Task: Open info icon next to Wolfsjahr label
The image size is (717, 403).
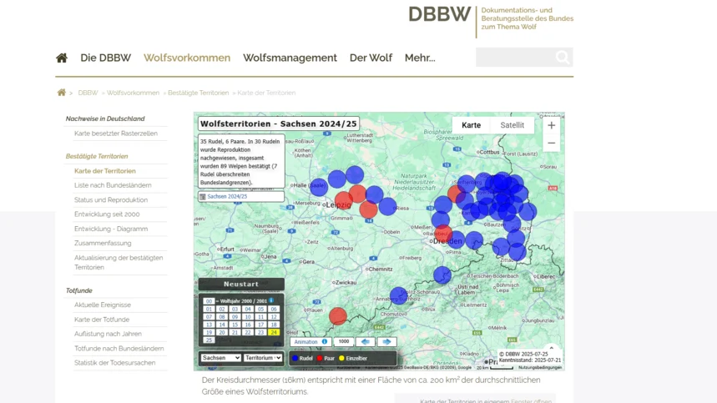Action: click(x=271, y=300)
